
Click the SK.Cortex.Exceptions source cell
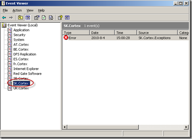(154, 38)
